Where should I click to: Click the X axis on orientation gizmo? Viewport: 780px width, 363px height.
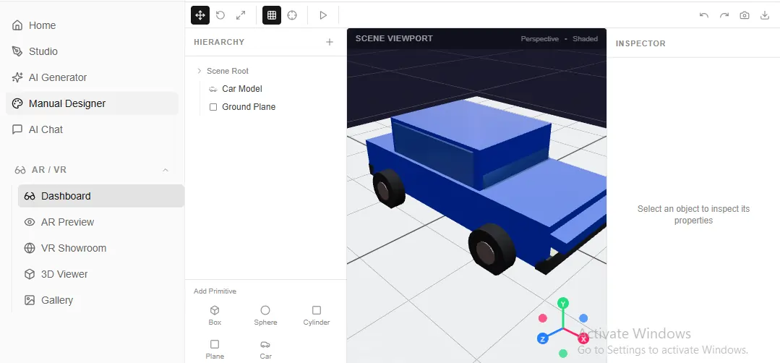coord(583,338)
